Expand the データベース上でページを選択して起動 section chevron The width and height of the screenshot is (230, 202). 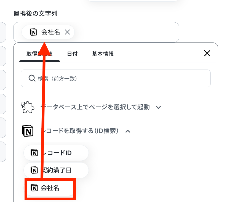[x=158, y=107]
